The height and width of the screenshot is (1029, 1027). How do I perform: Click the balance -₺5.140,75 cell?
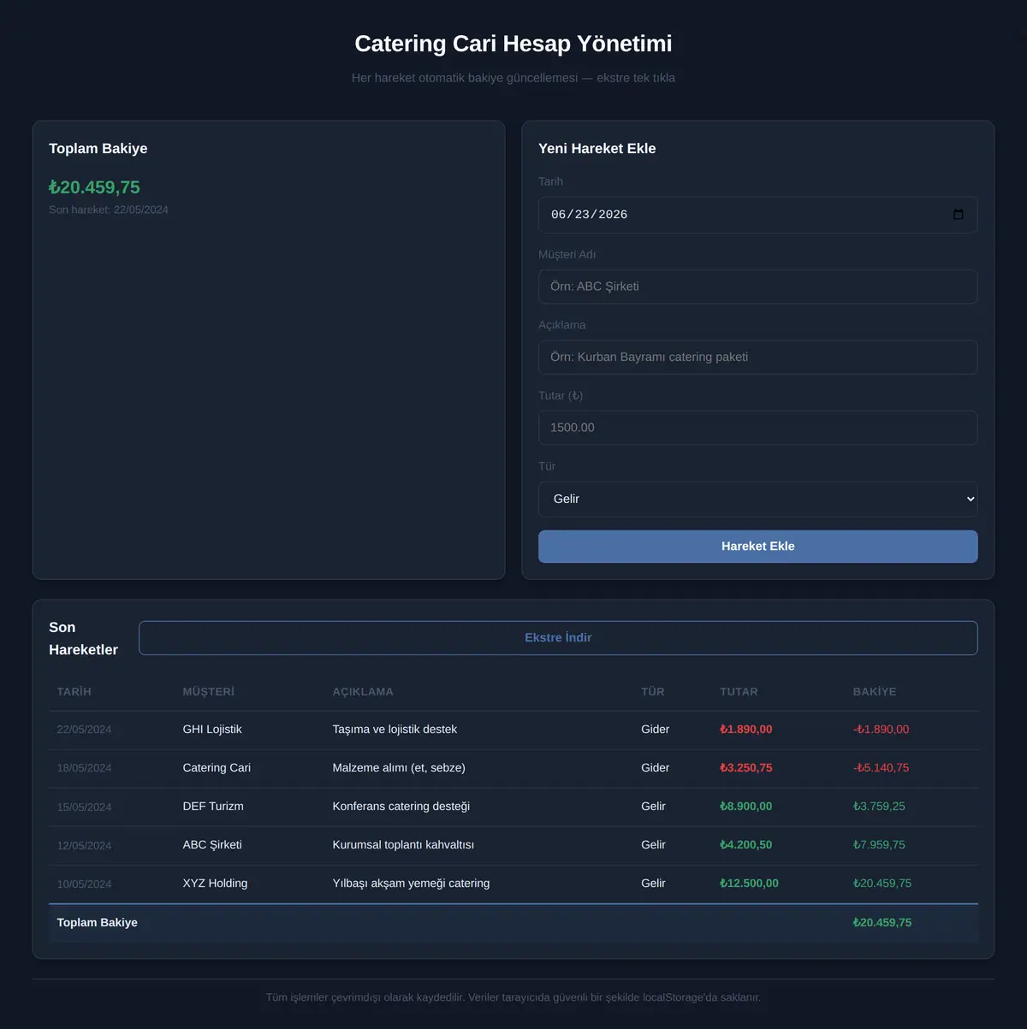click(881, 768)
